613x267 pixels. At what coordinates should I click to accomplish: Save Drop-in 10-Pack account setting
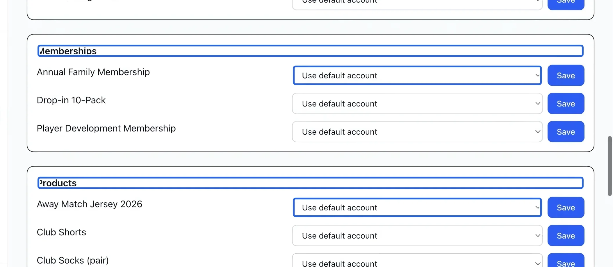(x=566, y=104)
